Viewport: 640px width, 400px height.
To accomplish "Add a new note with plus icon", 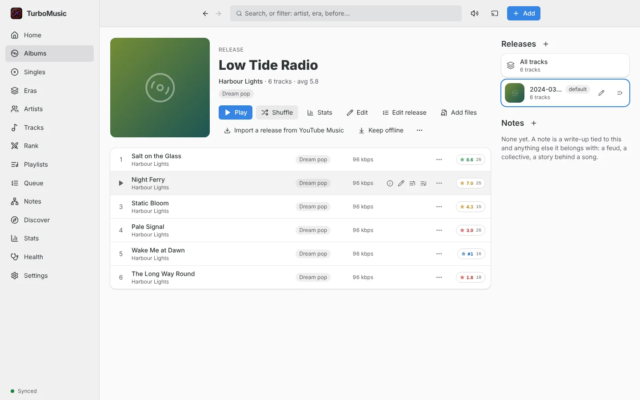I will [x=534, y=123].
